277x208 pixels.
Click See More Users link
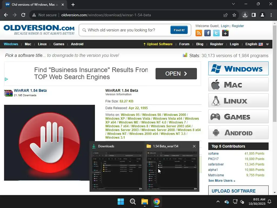[222, 181]
